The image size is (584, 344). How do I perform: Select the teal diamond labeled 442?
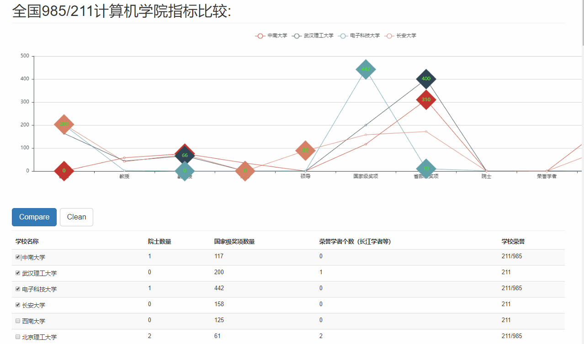click(x=365, y=70)
